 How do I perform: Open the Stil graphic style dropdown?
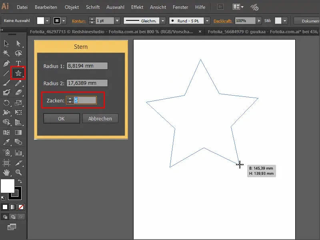285,21
